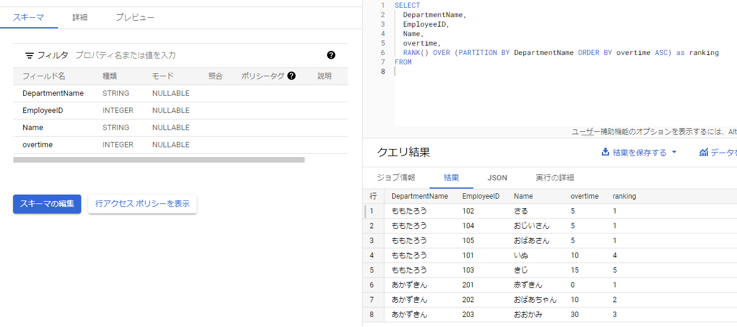Click EmployeeID 203 cell
The height and width of the screenshot is (327, 737).
pyautogui.click(x=468, y=315)
